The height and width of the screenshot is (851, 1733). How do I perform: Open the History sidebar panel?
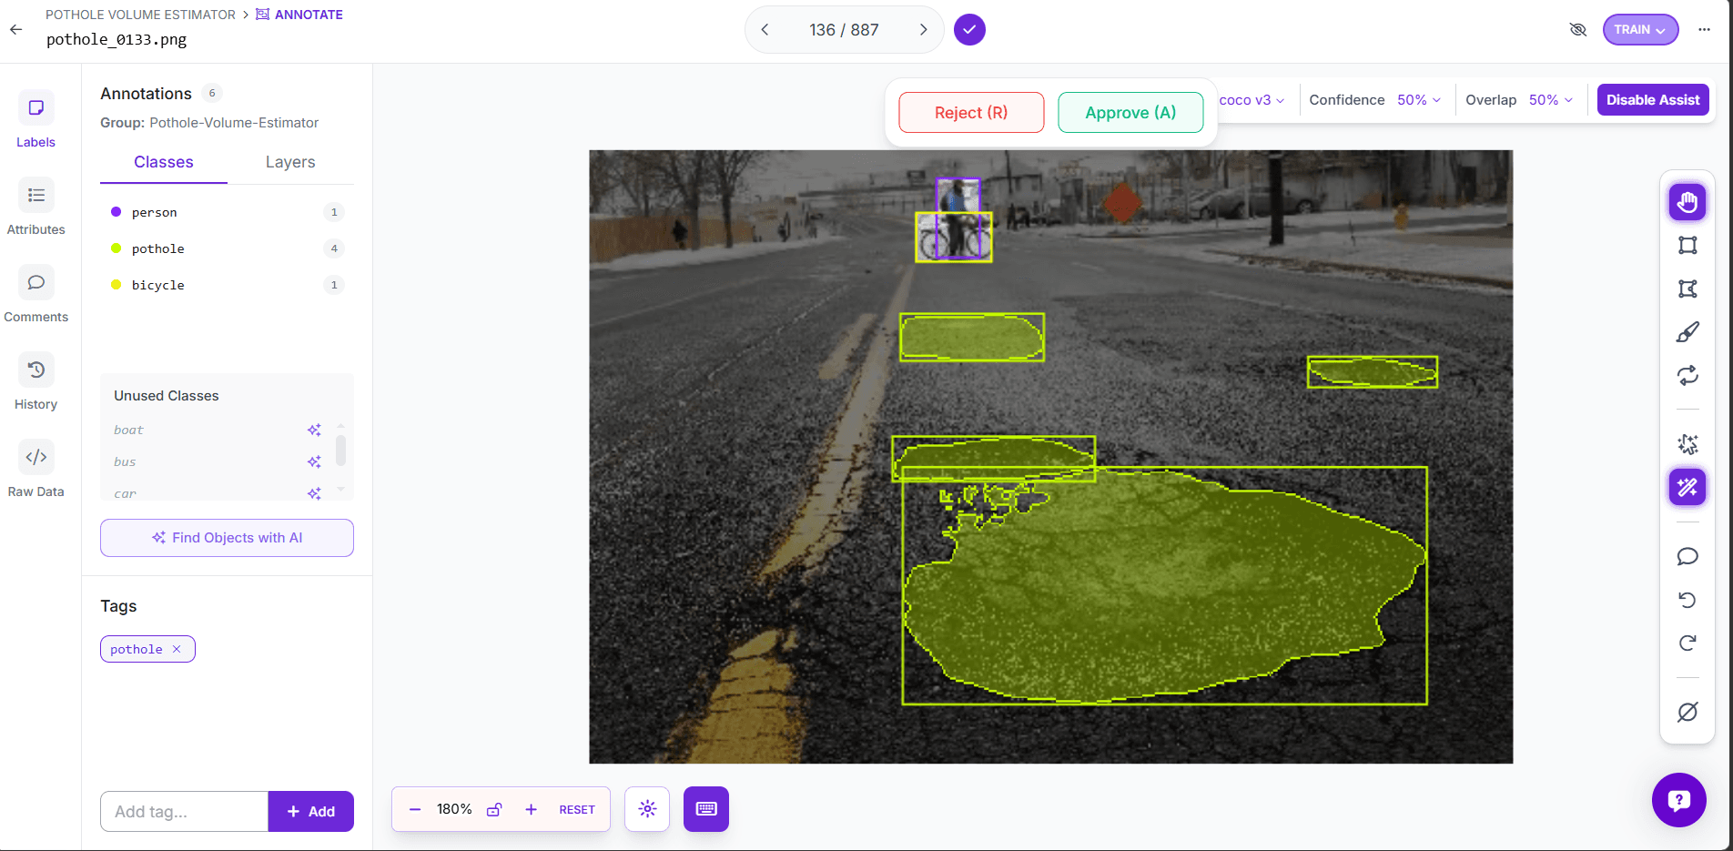[35, 381]
